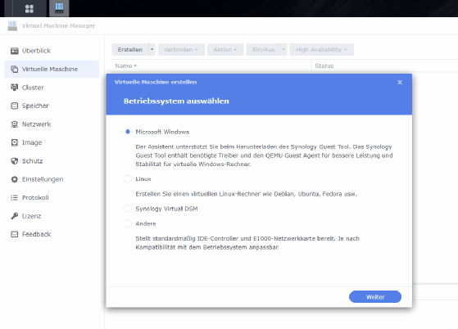
Task: Click the Schutz shield icon
Action: (14, 160)
